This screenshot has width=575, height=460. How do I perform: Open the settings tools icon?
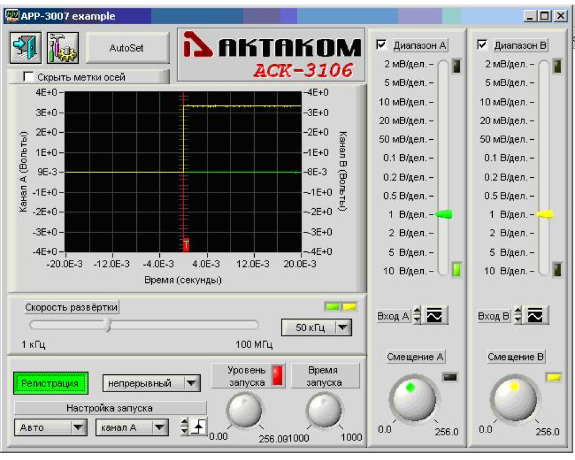coord(63,48)
